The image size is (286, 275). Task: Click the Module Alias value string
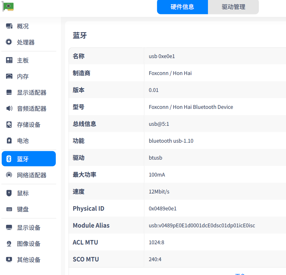(x=202, y=226)
